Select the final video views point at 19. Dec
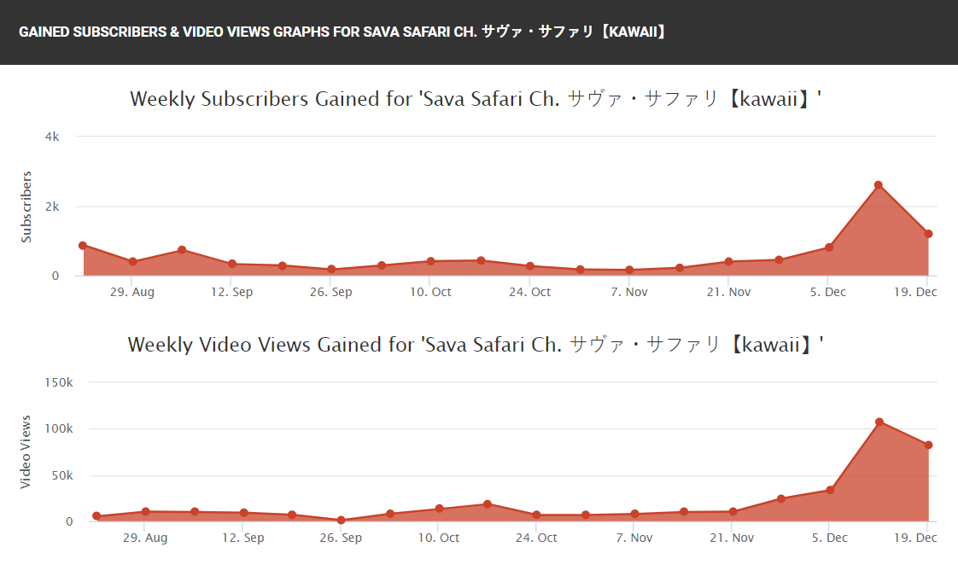 pyautogui.click(x=928, y=445)
